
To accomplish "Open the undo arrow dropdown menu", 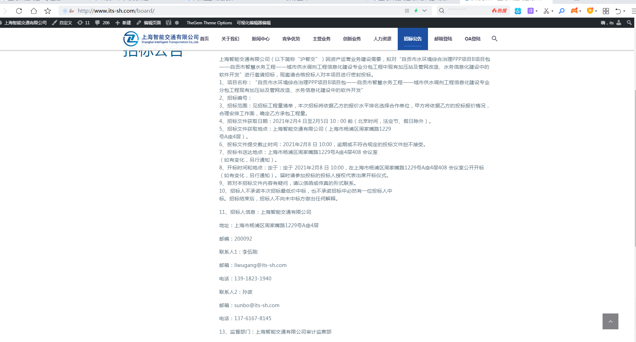I will (x=624, y=11).
